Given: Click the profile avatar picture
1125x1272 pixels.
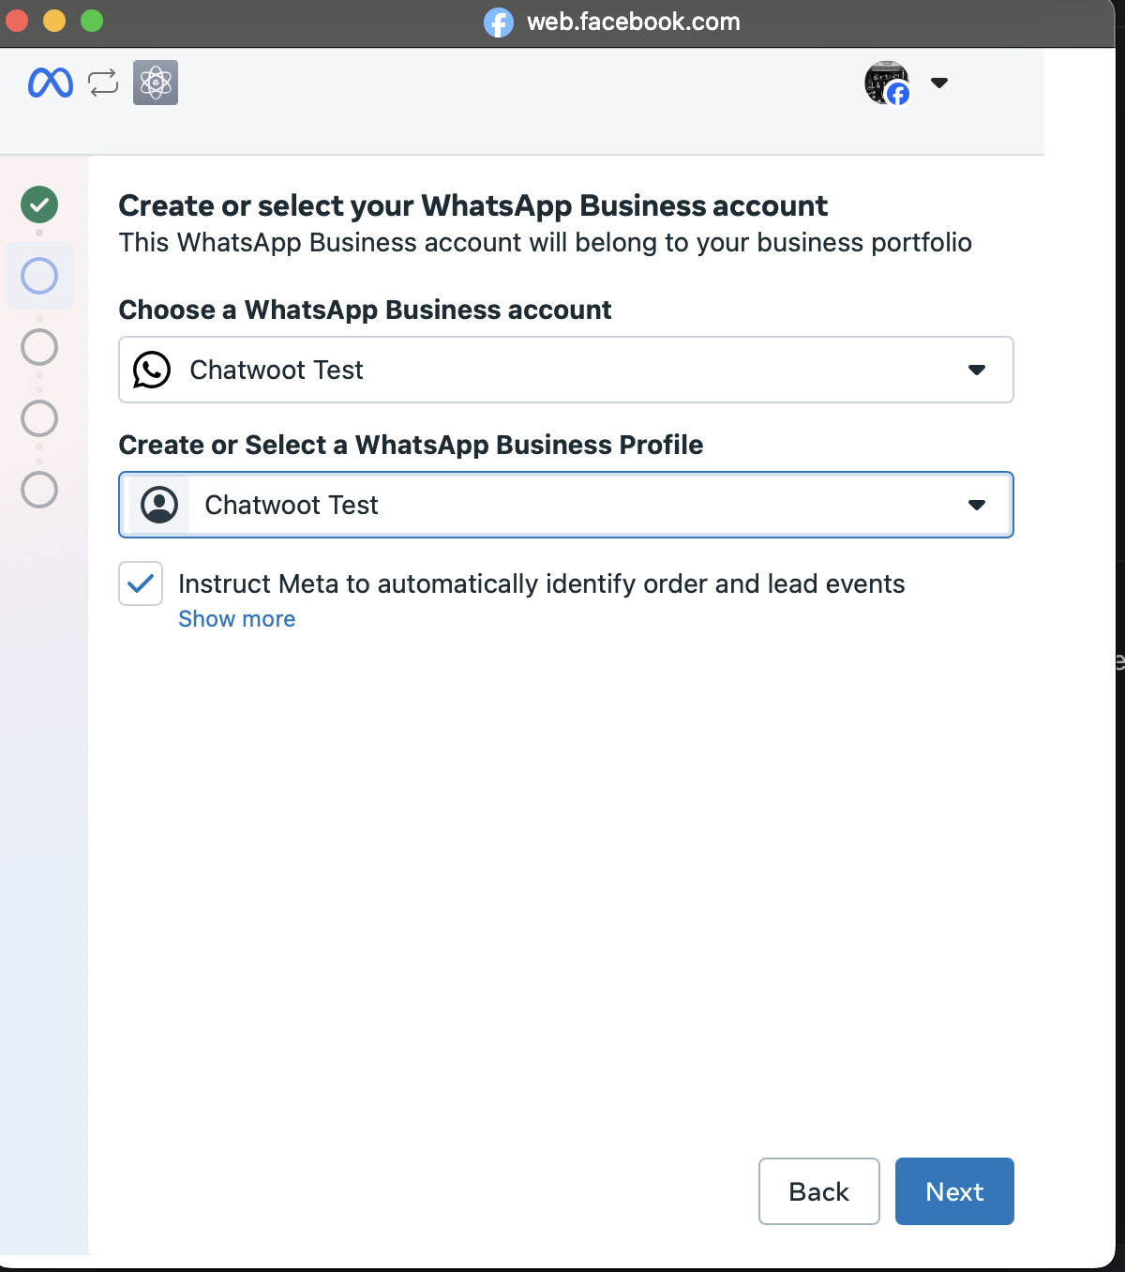Looking at the screenshot, I should click(x=887, y=83).
